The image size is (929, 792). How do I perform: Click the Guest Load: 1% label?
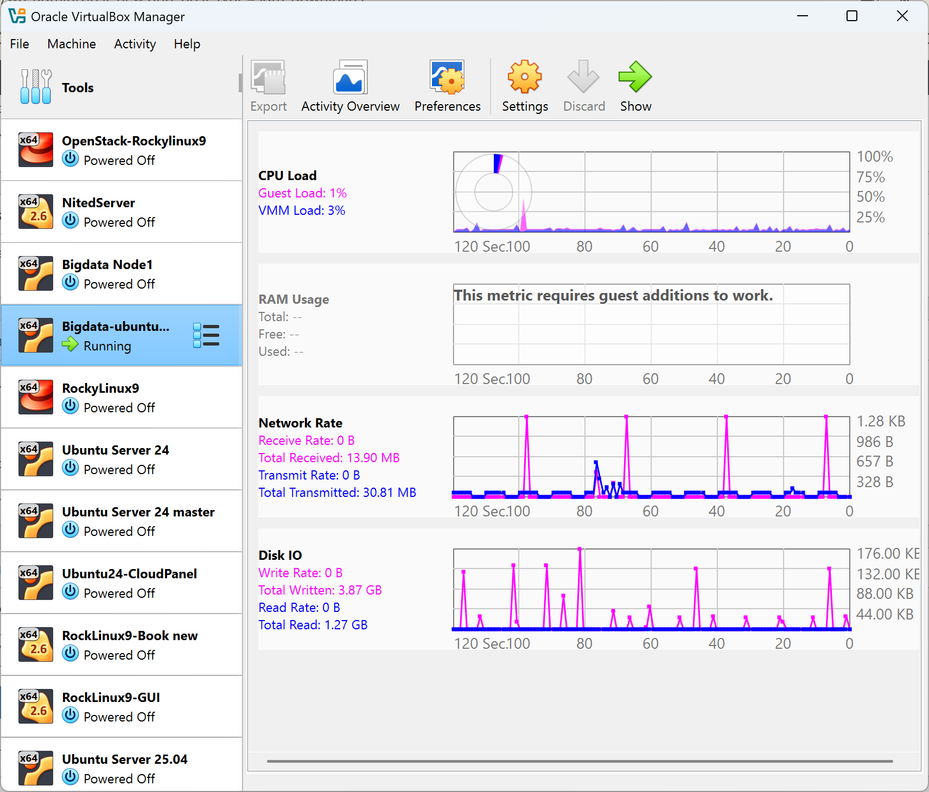point(302,193)
